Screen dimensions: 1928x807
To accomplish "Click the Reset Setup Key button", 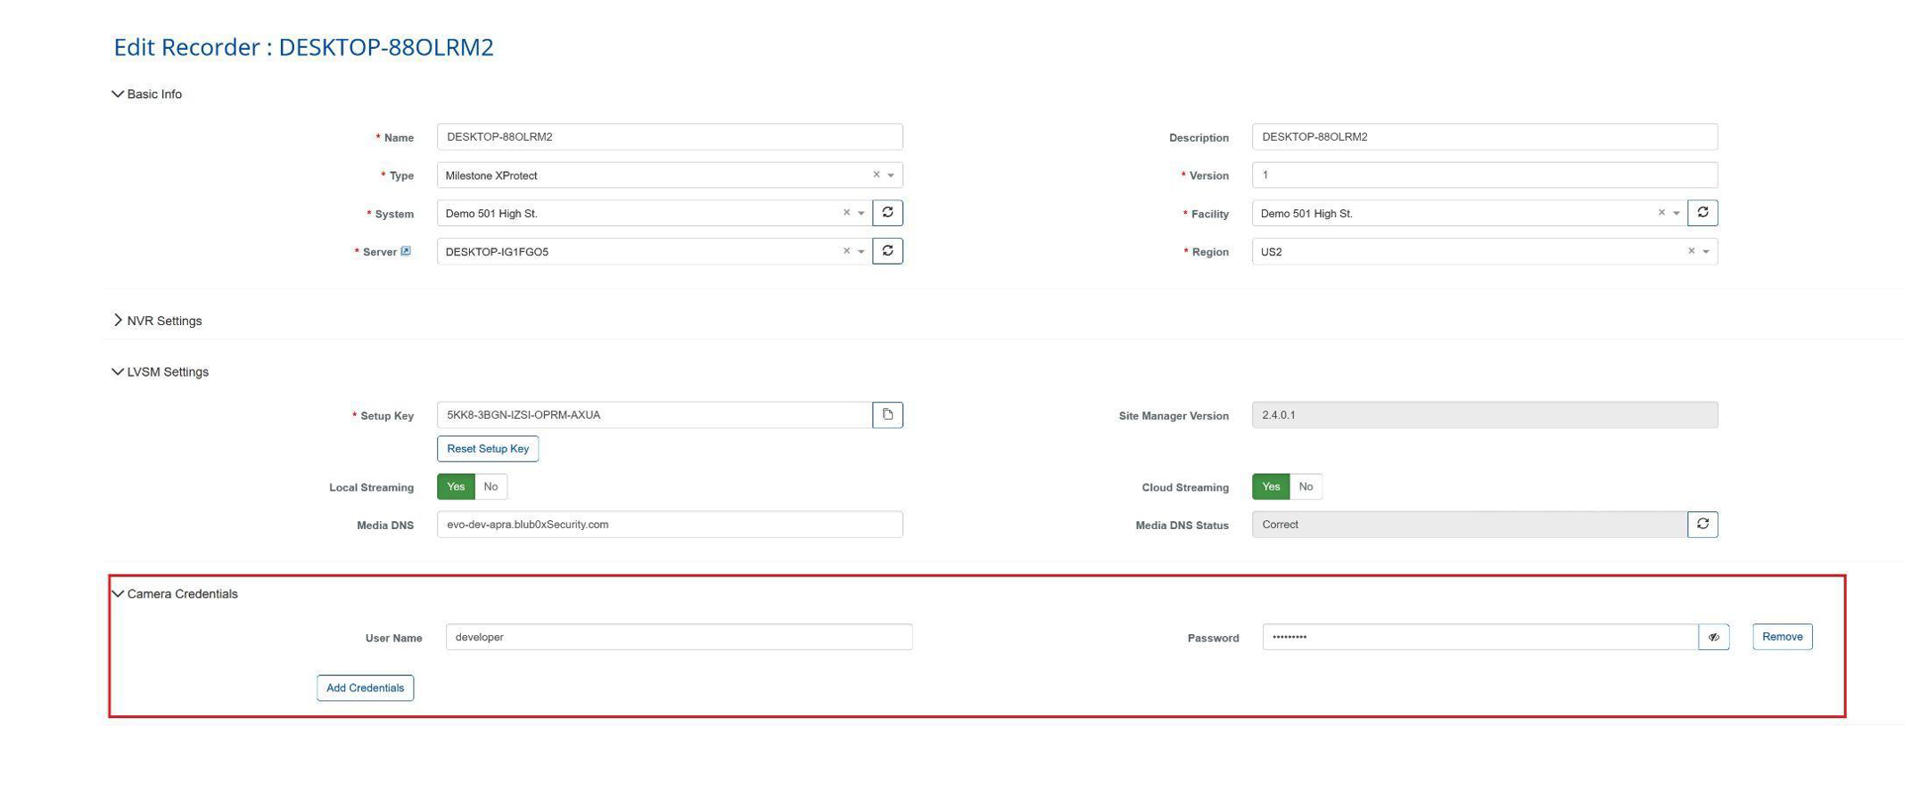I will pos(487,449).
